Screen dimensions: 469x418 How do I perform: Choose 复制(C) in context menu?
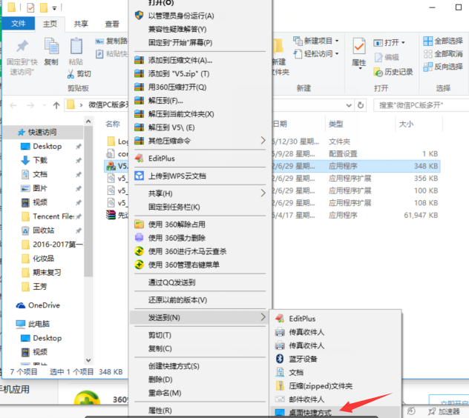pyautogui.click(x=160, y=348)
